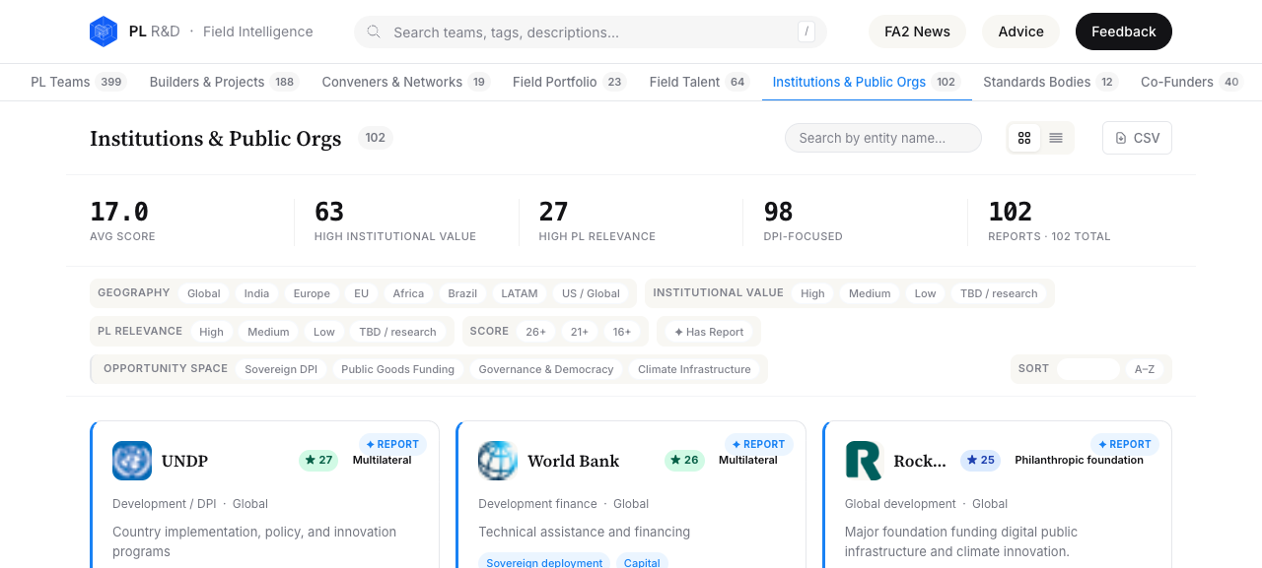Open the Field Portfolio tab
The height and width of the screenshot is (568, 1262).
(x=569, y=82)
